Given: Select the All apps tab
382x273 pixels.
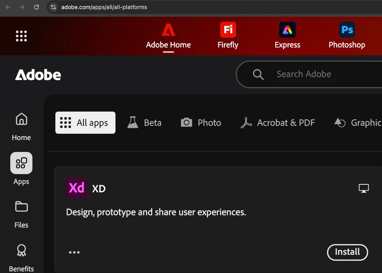Looking at the screenshot, I should click(85, 123).
